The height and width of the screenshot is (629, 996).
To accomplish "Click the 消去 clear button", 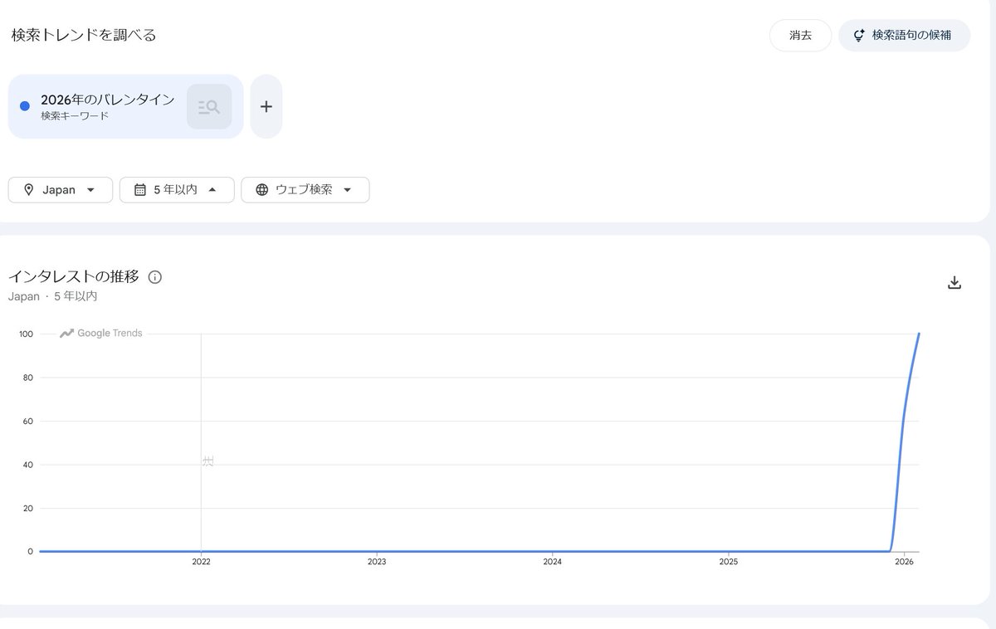I will 800,36.
